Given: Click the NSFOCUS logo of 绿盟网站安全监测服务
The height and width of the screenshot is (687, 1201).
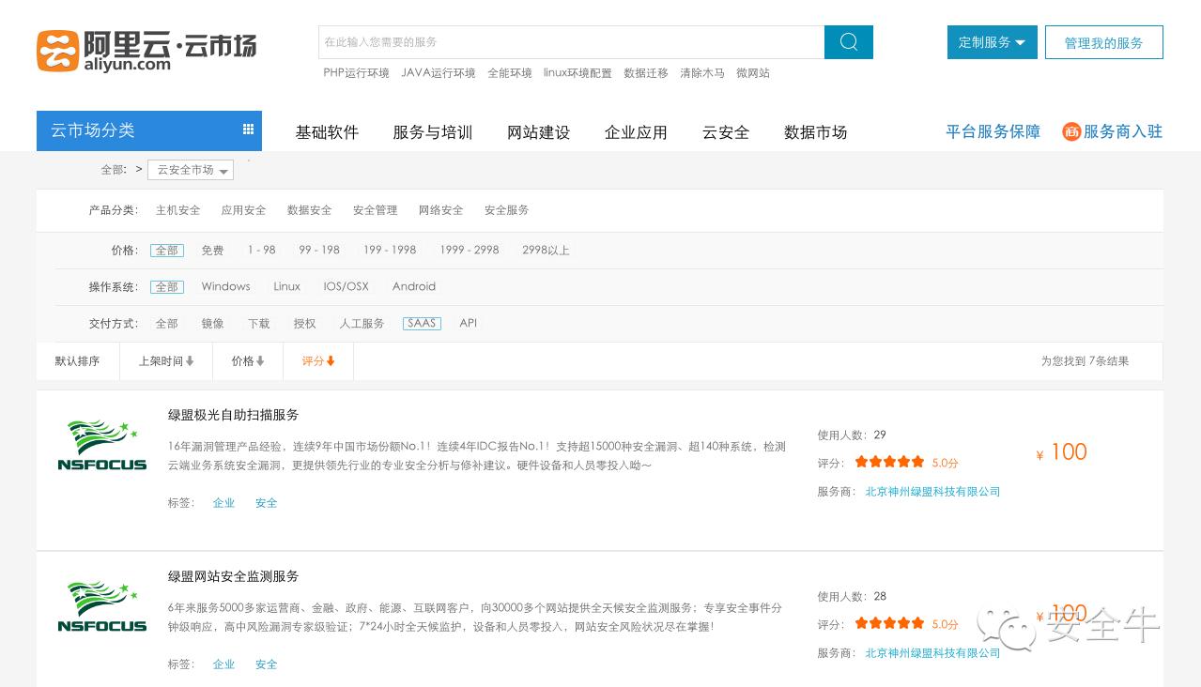Looking at the screenshot, I should point(101,605).
